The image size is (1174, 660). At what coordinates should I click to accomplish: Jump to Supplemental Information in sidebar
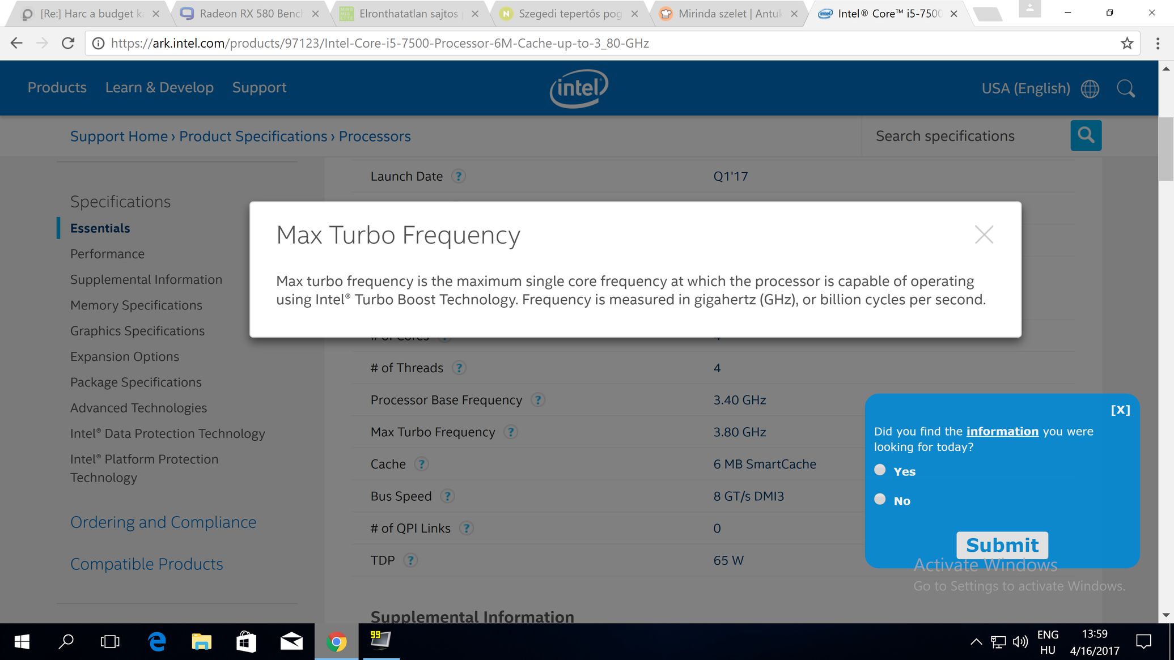[146, 280]
